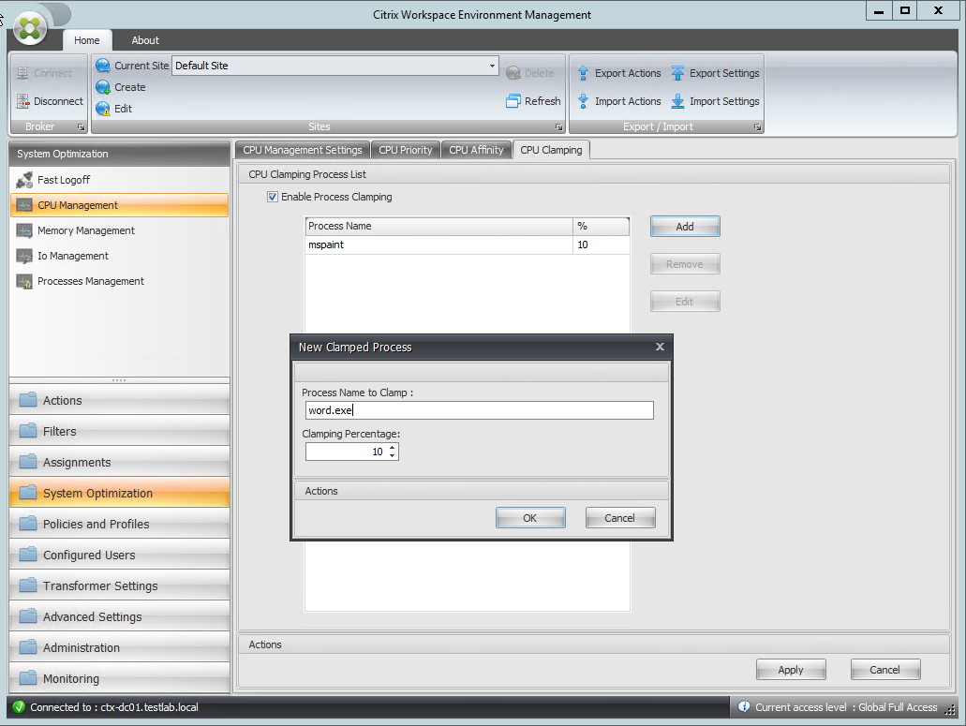The height and width of the screenshot is (726, 966).
Task: Click the Current Site globe icon
Action: pyautogui.click(x=103, y=66)
